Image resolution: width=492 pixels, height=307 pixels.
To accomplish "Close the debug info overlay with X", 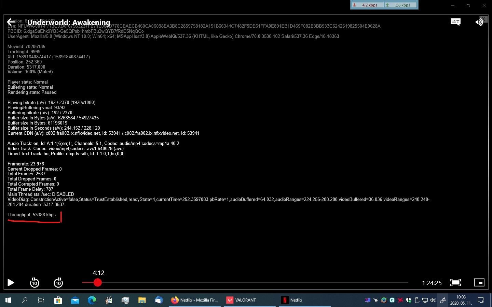I will [x=483, y=19].
